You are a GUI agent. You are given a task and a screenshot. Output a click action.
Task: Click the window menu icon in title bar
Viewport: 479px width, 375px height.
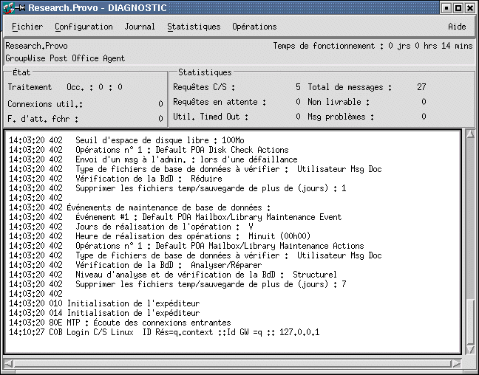pyautogui.click(x=9, y=7)
